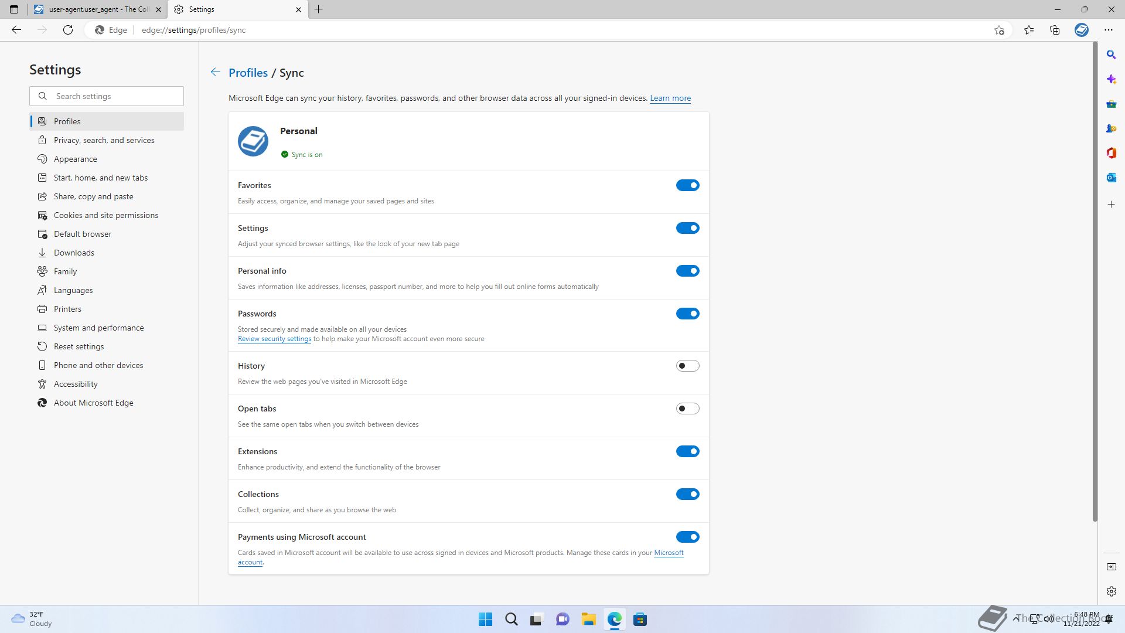Turn off Passwords sync toggle
Image resolution: width=1125 pixels, height=633 pixels.
[688, 314]
